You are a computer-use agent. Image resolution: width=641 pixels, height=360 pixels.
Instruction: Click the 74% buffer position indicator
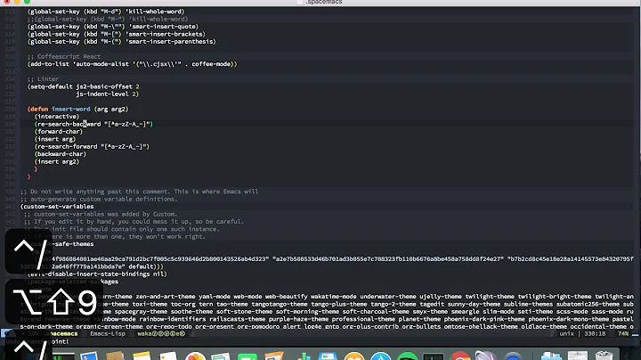(x=623, y=334)
